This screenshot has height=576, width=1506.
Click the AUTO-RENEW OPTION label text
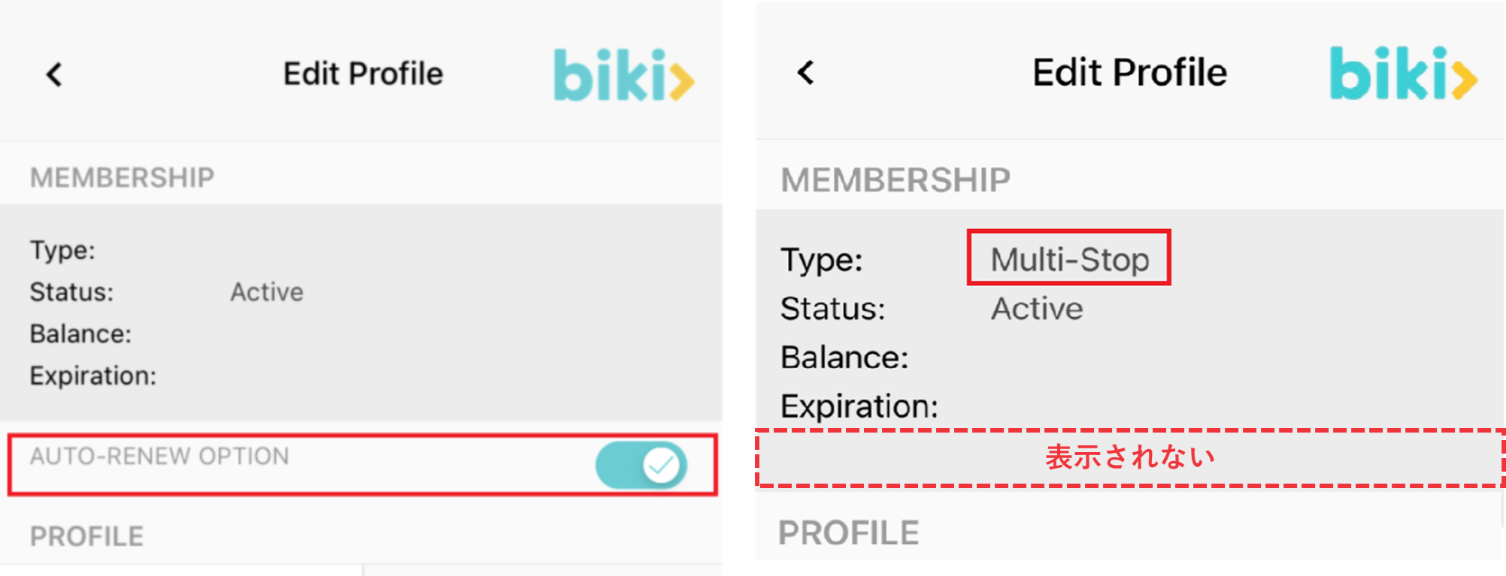point(159,456)
